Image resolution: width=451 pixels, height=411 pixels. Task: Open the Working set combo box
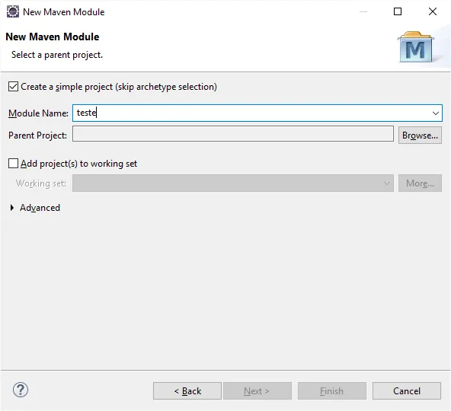tap(233, 183)
